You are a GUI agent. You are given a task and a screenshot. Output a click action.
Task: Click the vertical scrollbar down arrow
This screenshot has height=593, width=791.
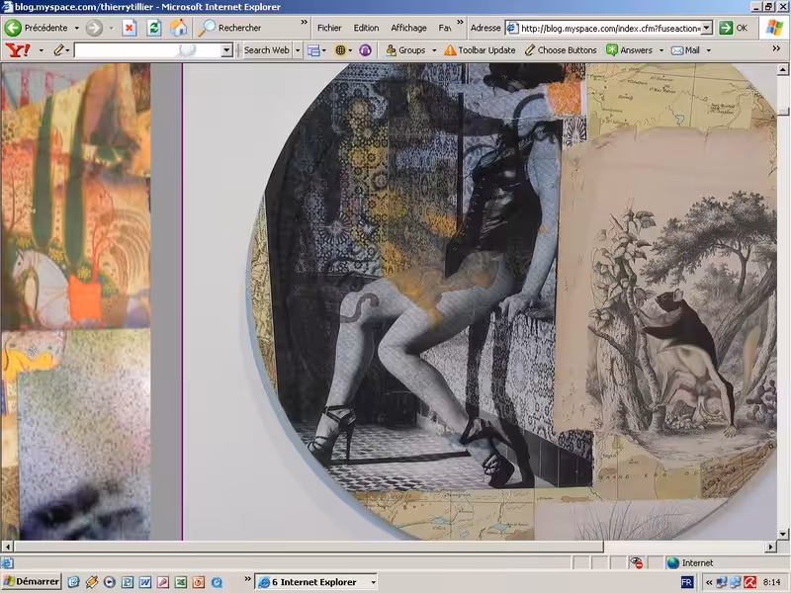(782, 534)
